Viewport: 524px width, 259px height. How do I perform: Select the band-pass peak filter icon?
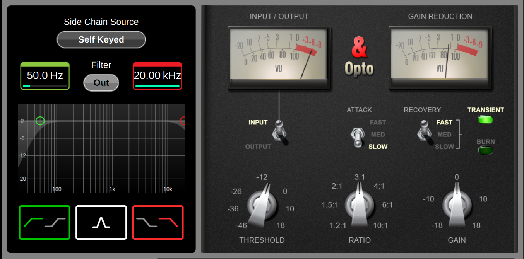[x=101, y=222]
